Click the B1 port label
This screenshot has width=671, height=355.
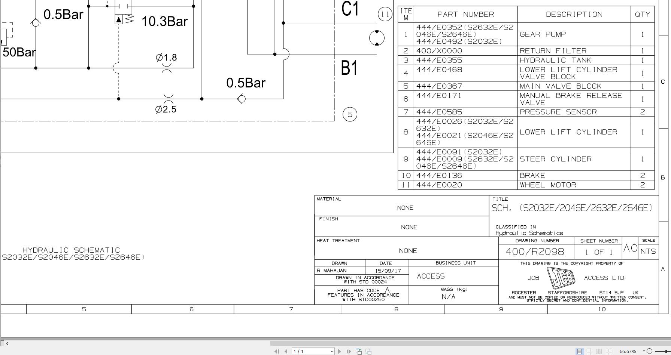(x=349, y=68)
